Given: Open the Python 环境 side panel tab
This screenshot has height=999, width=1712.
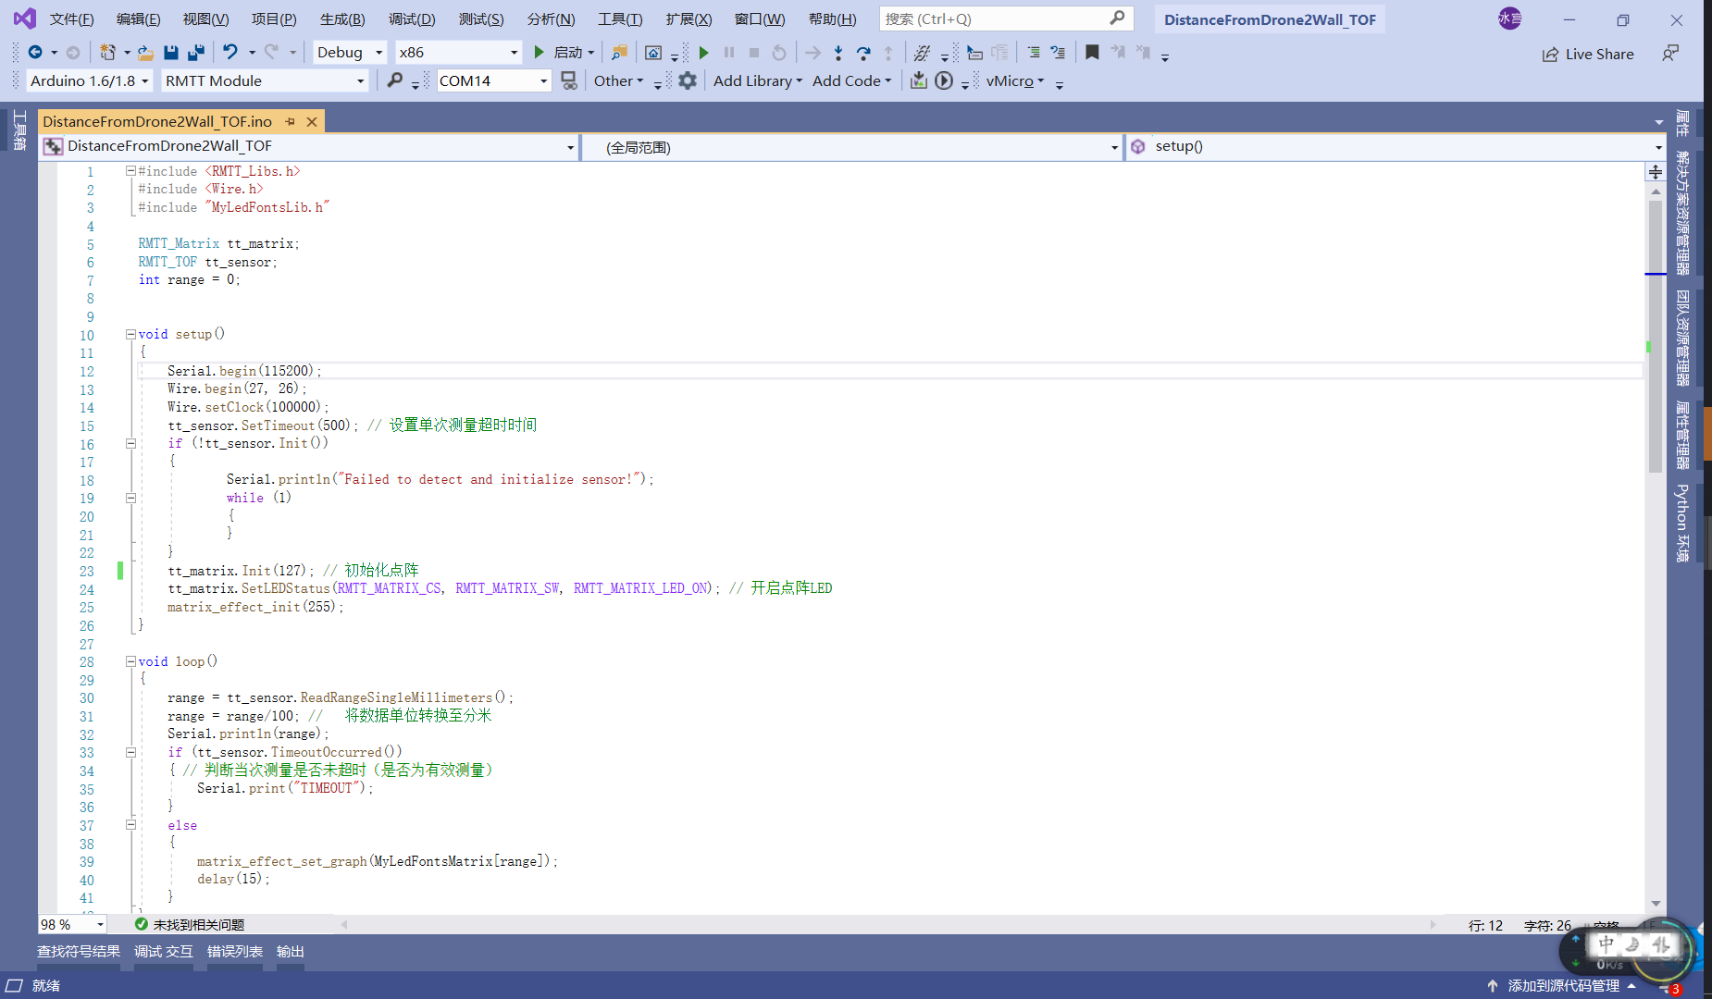Looking at the screenshot, I should (x=1682, y=524).
